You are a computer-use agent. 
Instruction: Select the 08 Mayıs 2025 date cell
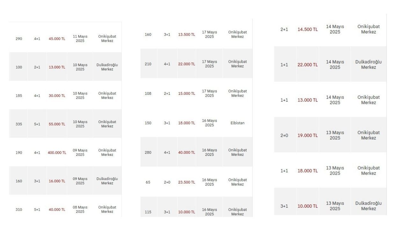pyautogui.click(x=80, y=210)
